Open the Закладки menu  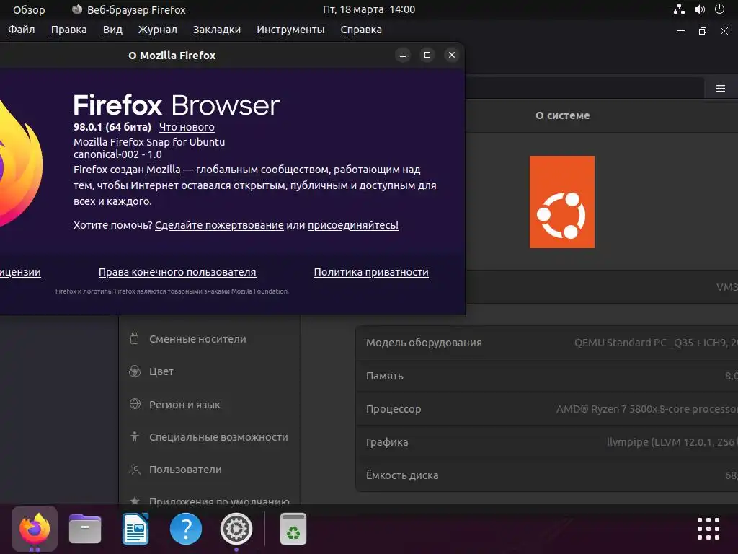point(216,30)
